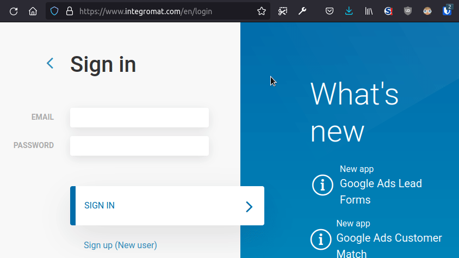
Task: Open the library bookshelf icon
Action: (x=369, y=11)
